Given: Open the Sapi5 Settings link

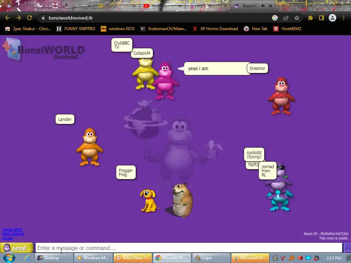Looking at the screenshot, I should pos(13,234).
